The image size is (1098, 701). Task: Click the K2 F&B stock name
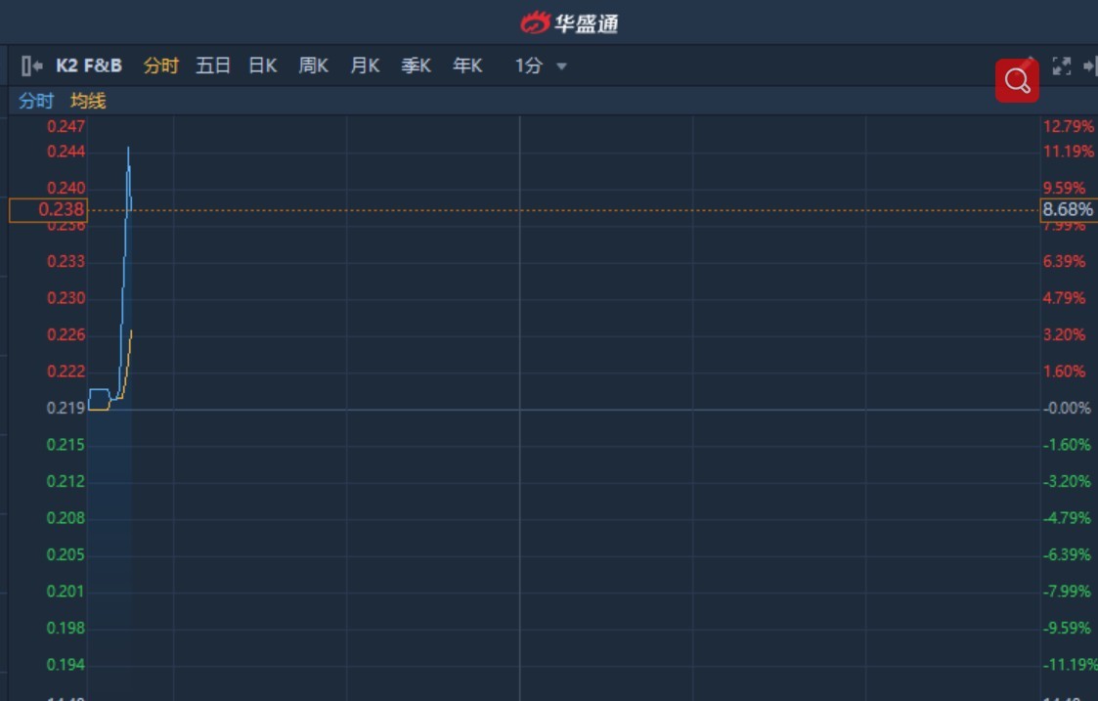[x=89, y=66]
